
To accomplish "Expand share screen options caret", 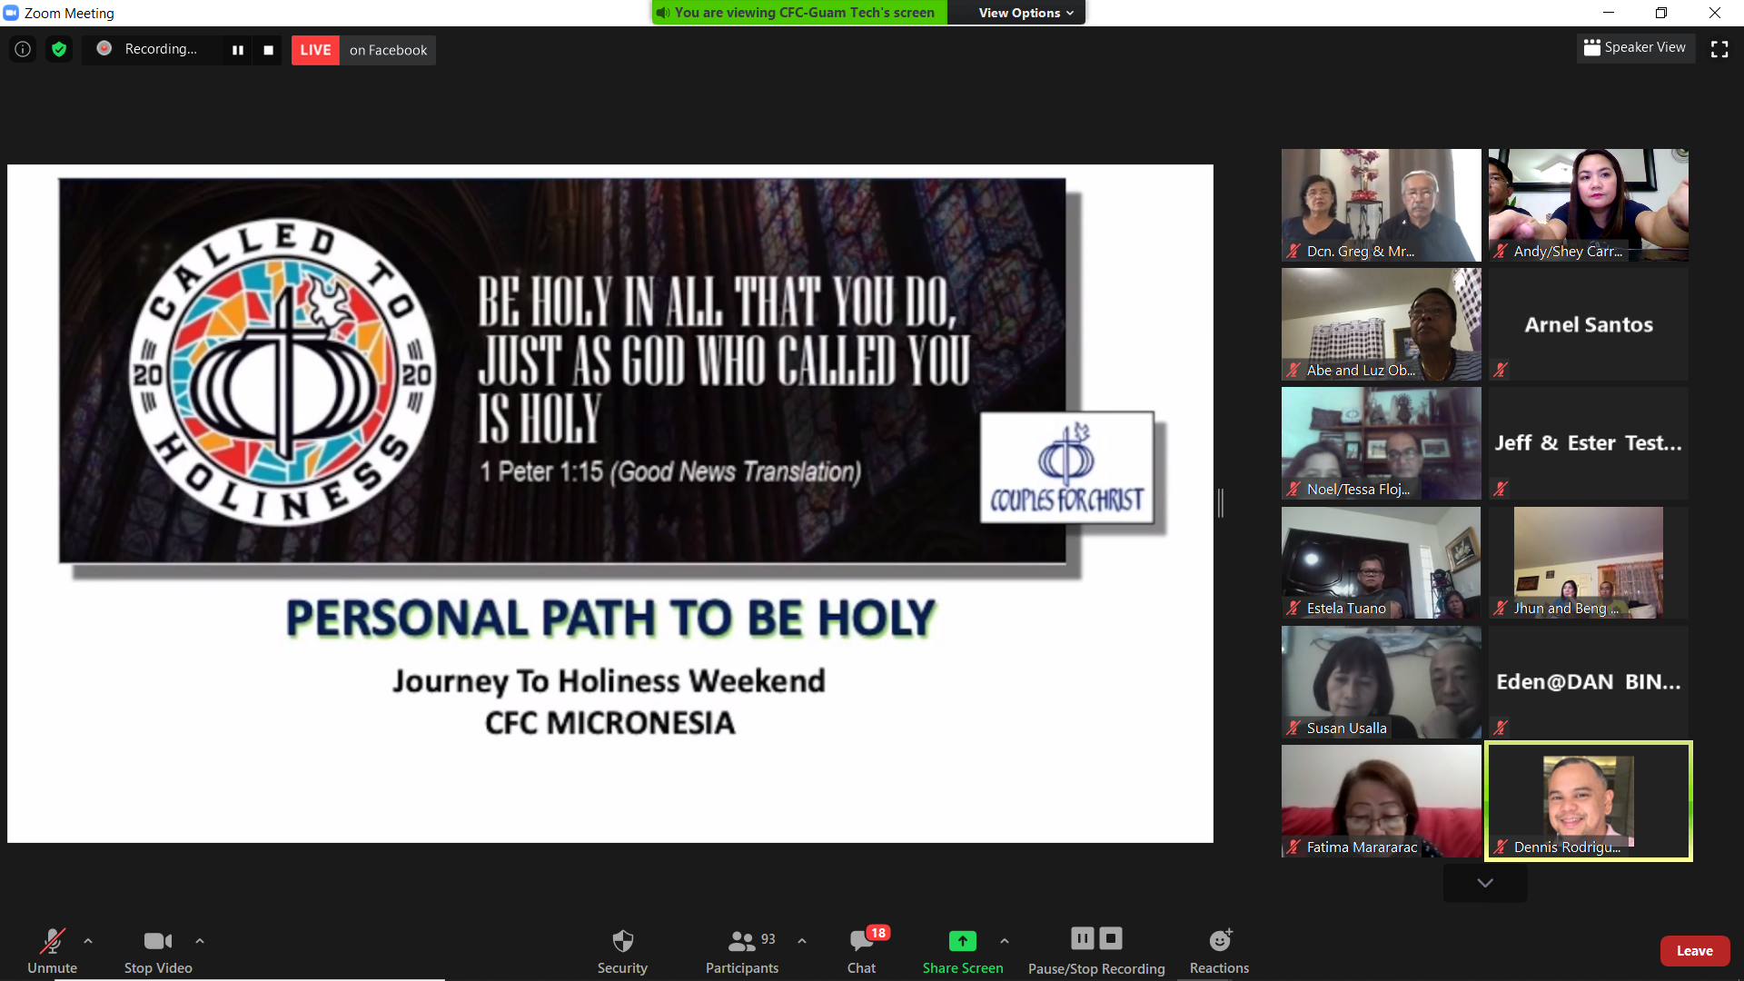I will pos(1005,941).
